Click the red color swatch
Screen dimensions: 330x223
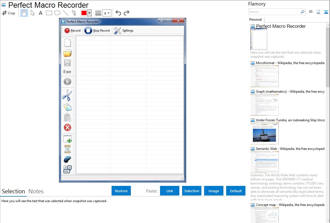pyautogui.click(x=84, y=13)
